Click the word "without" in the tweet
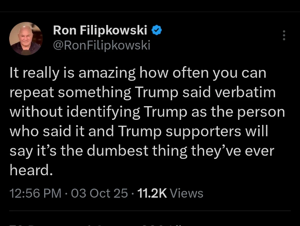Viewport: 300px width, 226px height. [34, 112]
